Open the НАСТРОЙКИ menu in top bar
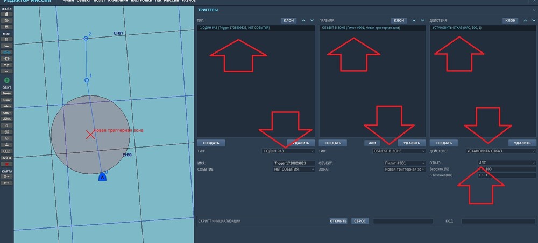This screenshot has height=243, width=538. 141,1
